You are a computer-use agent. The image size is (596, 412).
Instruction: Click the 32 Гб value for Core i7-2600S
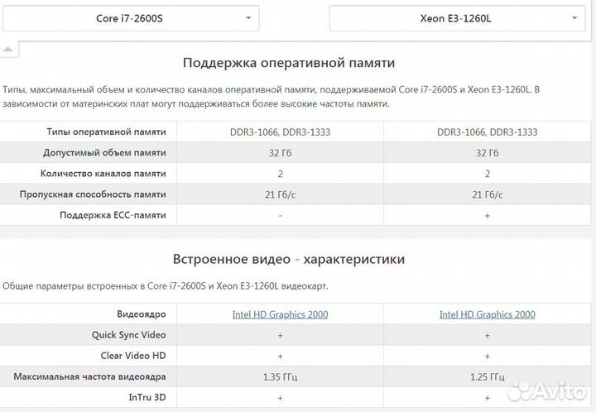pos(280,153)
